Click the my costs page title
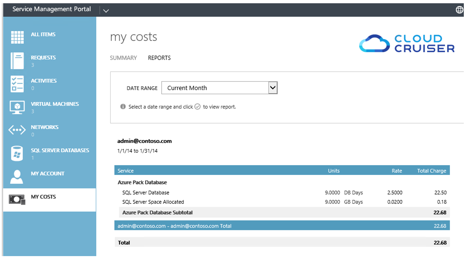Image resolution: width=466 pixels, height=259 pixels. click(134, 37)
